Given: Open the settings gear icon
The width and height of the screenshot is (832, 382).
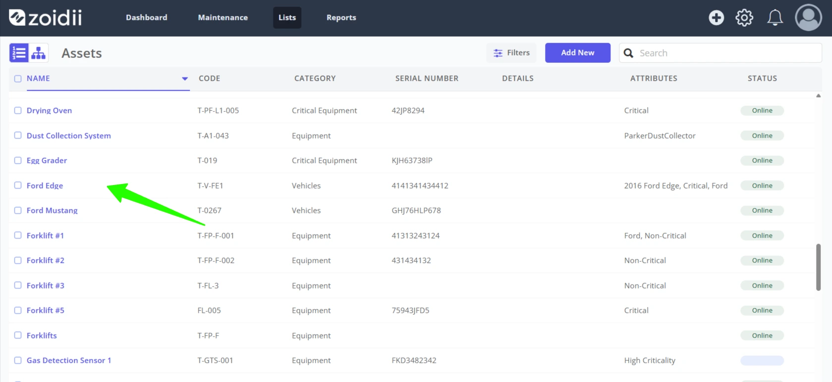Looking at the screenshot, I should pos(744,18).
